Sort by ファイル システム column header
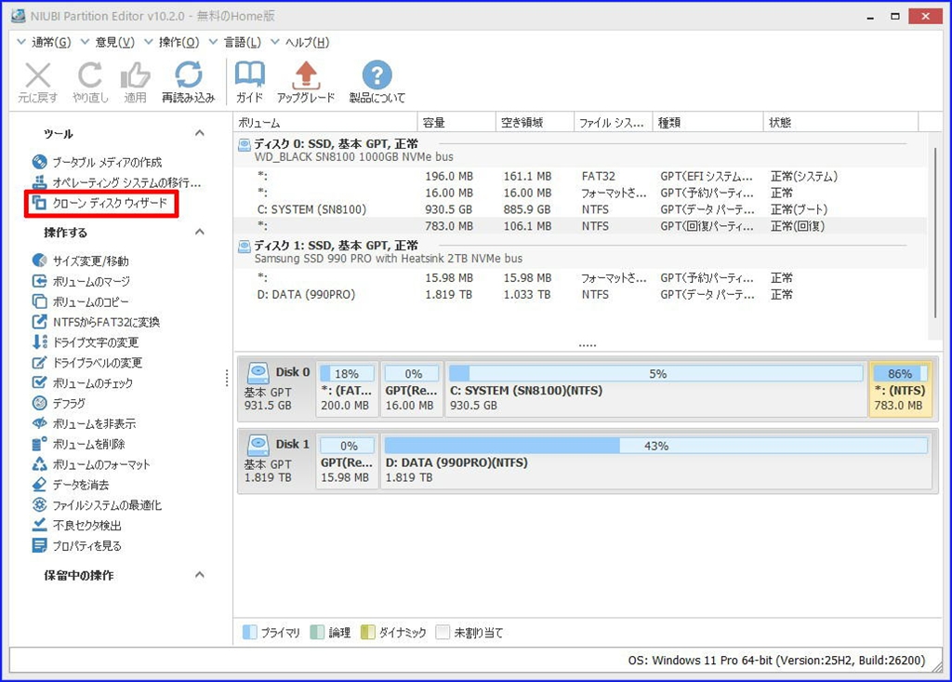 pos(613,122)
